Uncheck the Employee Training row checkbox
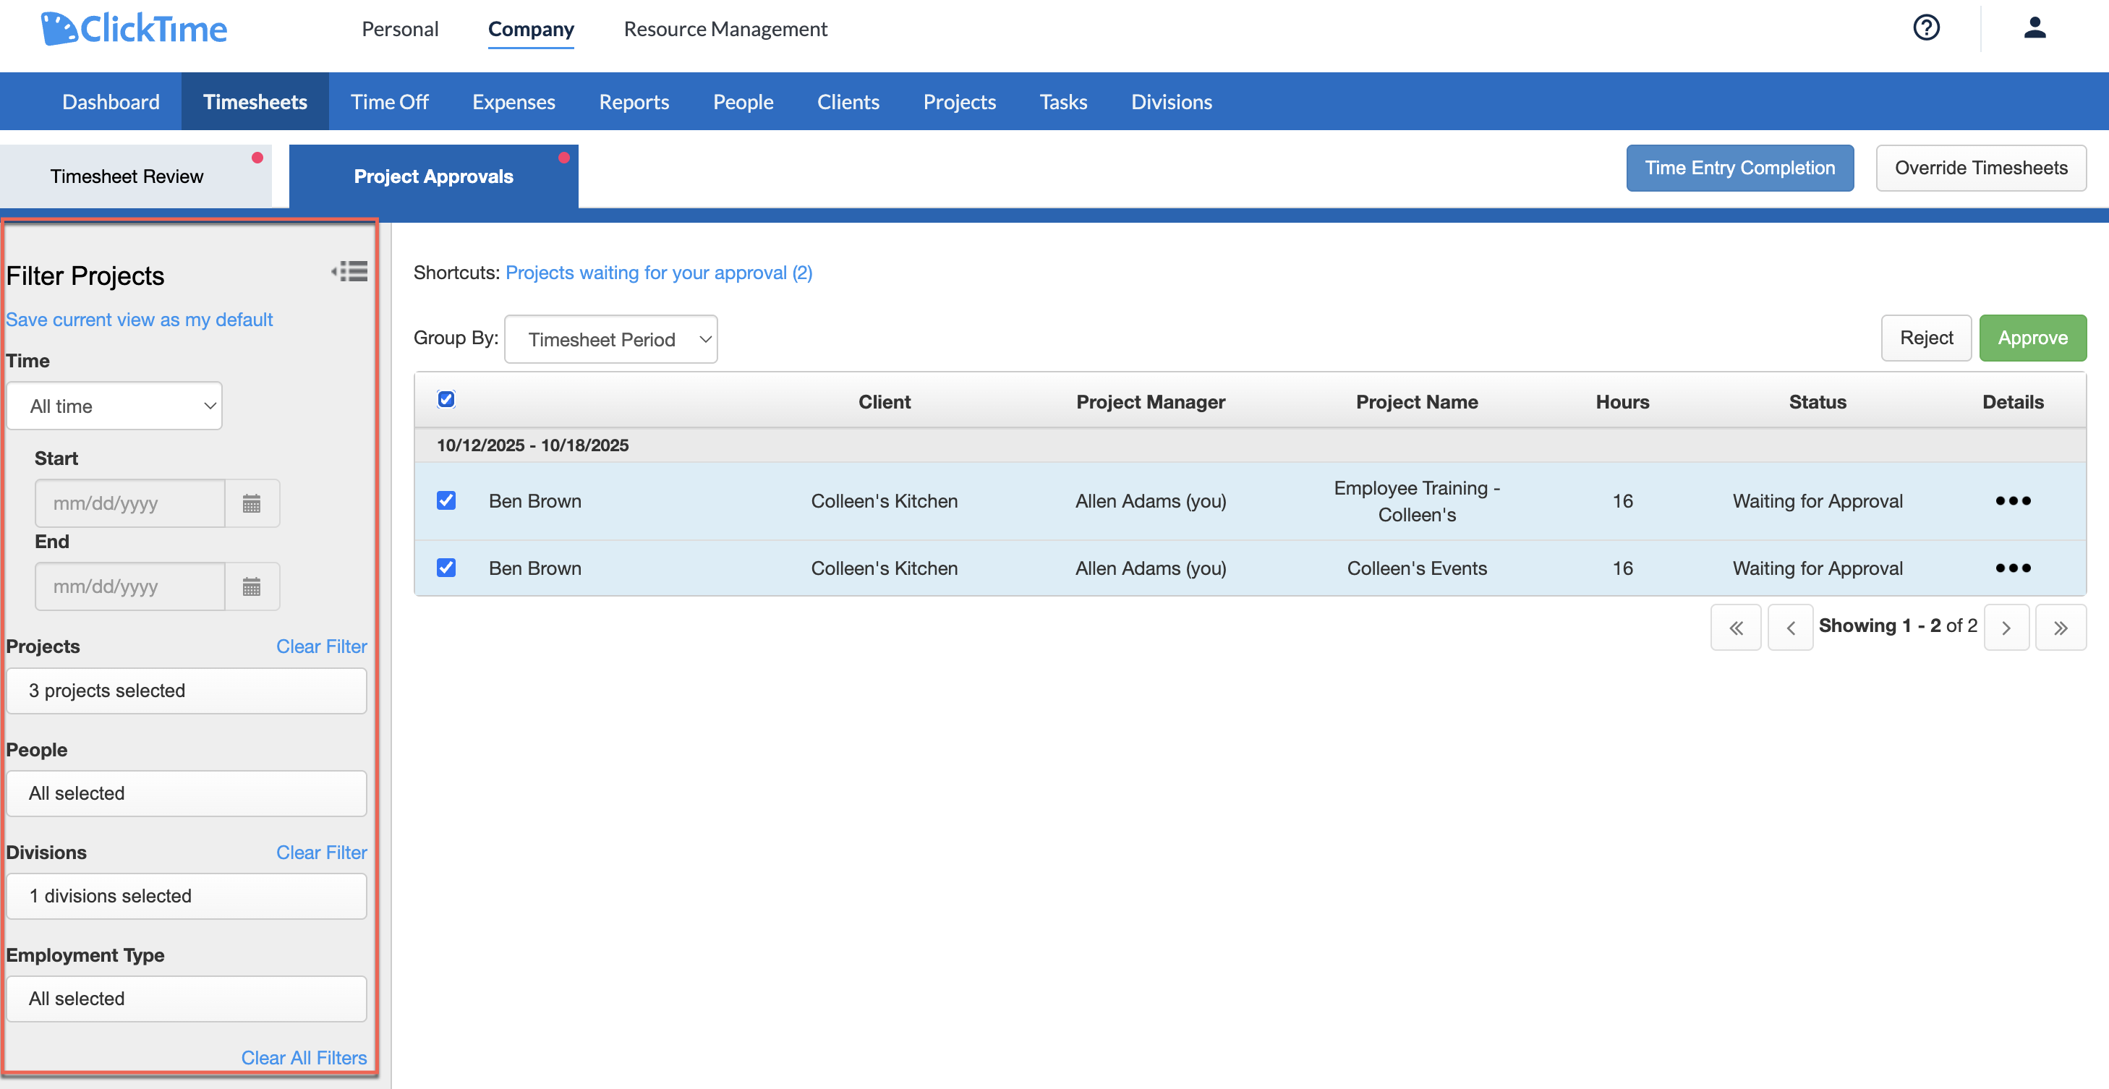This screenshot has width=2109, height=1089. pyautogui.click(x=446, y=500)
